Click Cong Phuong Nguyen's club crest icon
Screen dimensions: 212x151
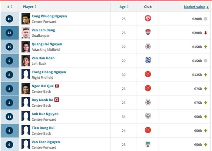(148, 18)
